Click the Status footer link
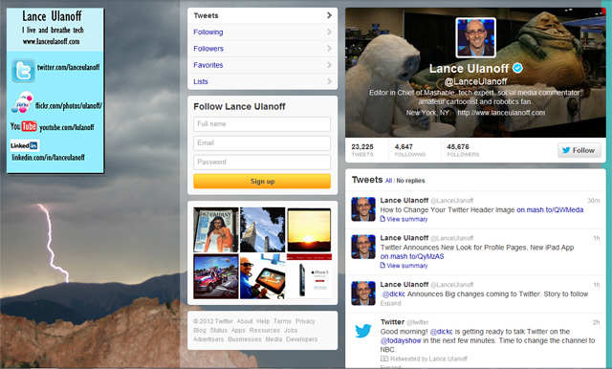The height and width of the screenshot is (369, 612). click(218, 331)
